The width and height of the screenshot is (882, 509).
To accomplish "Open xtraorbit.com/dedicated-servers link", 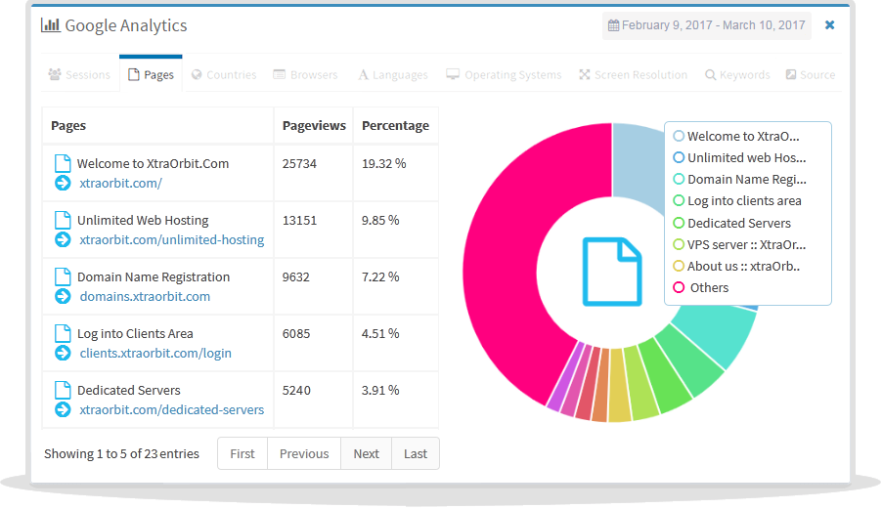I will point(171,410).
